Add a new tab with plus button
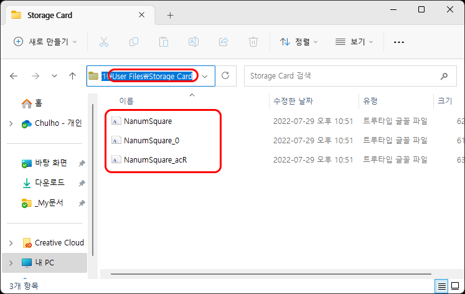The image size is (465, 294). pos(170,15)
